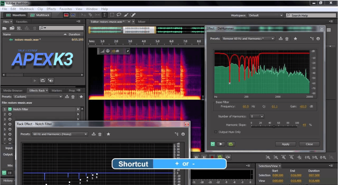Screen dimensions: 338x185
Task: Switch to the Media Browser tab
Action: 13,90
